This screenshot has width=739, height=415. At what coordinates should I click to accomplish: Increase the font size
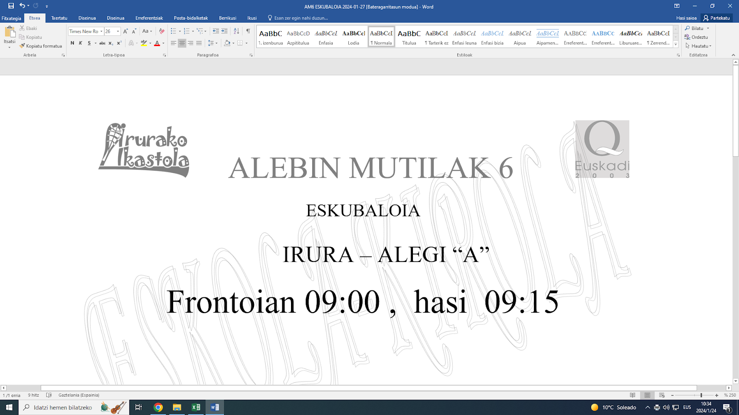126,31
